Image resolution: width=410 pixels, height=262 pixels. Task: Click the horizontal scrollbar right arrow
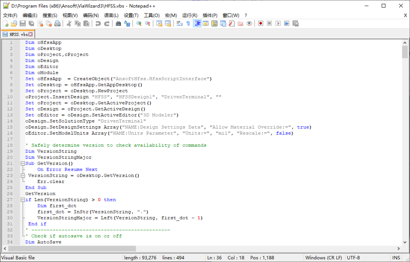point(399,248)
